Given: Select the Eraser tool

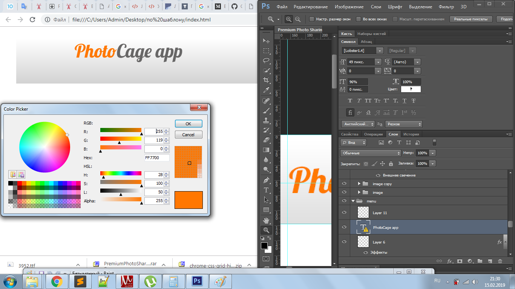Looking at the screenshot, I should [266, 140].
